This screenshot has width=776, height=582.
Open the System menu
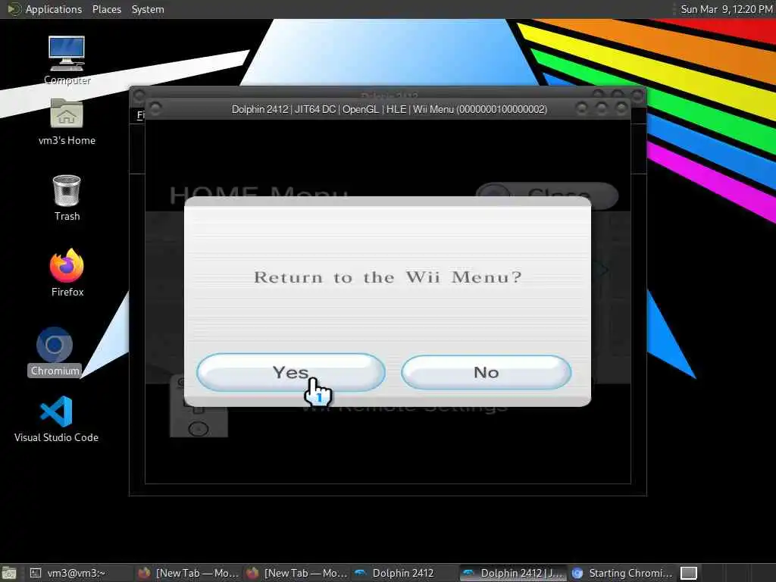[x=148, y=9]
